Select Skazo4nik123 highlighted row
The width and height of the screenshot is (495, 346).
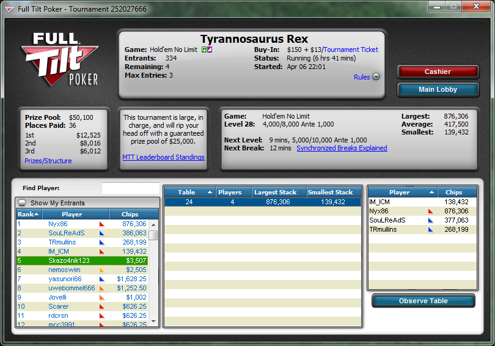[82, 260]
